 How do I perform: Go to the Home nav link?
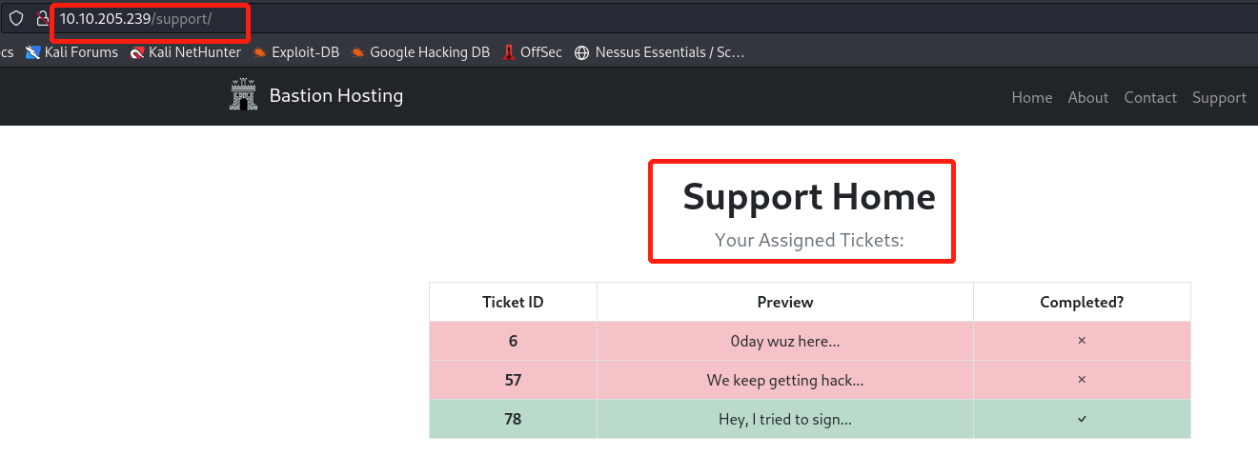click(x=1031, y=97)
